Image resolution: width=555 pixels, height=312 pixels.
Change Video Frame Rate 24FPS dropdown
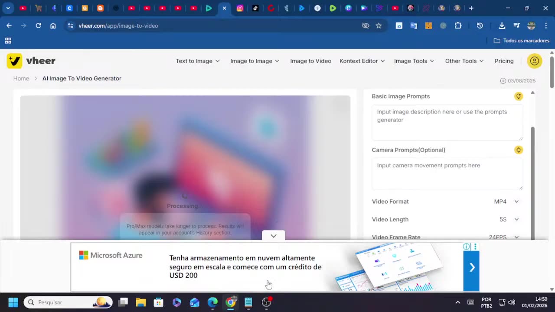click(x=504, y=237)
